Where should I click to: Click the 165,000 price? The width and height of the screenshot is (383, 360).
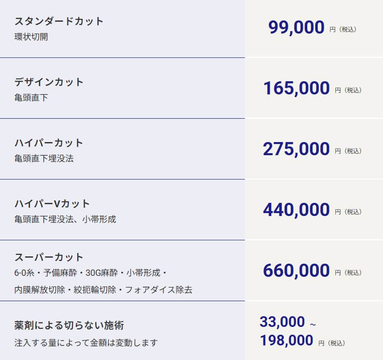pyautogui.click(x=296, y=89)
